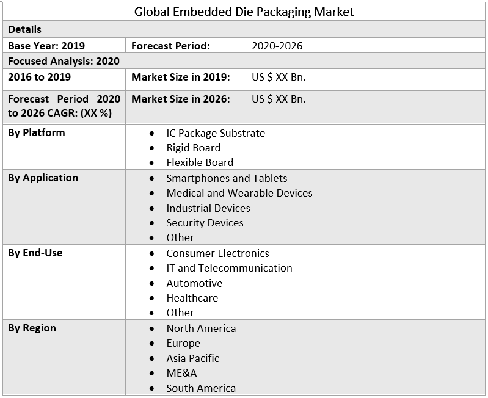488x398 pixels.
Task: Click the Global Embedded Die Packaging Market title
Action: point(244,12)
